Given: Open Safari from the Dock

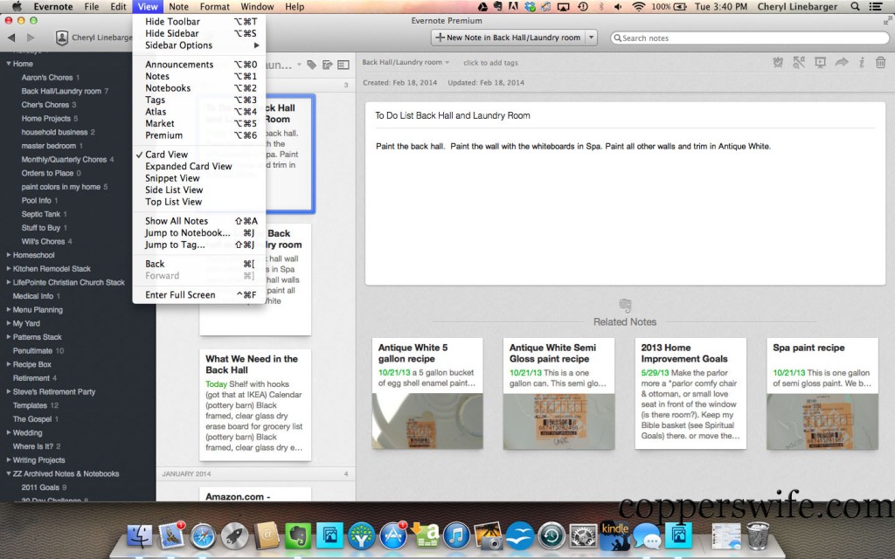Looking at the screenshot, I should click(x=203, y=536).
